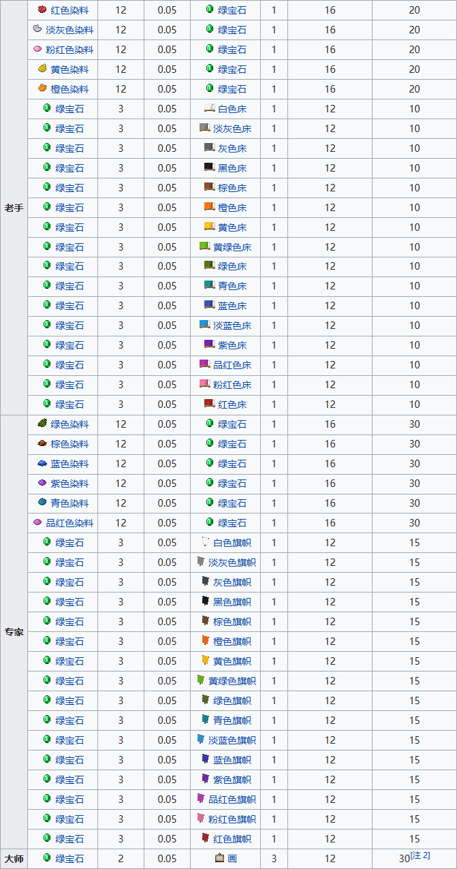This screenshot has width=457, height=869.
Task: Click the 专家 level header cell
Action: coord(14,631)
